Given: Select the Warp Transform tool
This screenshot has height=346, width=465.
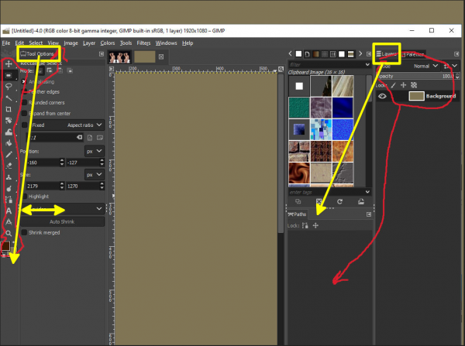Looking at the screenshot, I should coord(9,132).
